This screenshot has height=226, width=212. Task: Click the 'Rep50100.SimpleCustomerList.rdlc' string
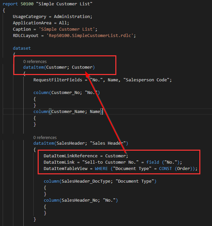tap(90, 36)
